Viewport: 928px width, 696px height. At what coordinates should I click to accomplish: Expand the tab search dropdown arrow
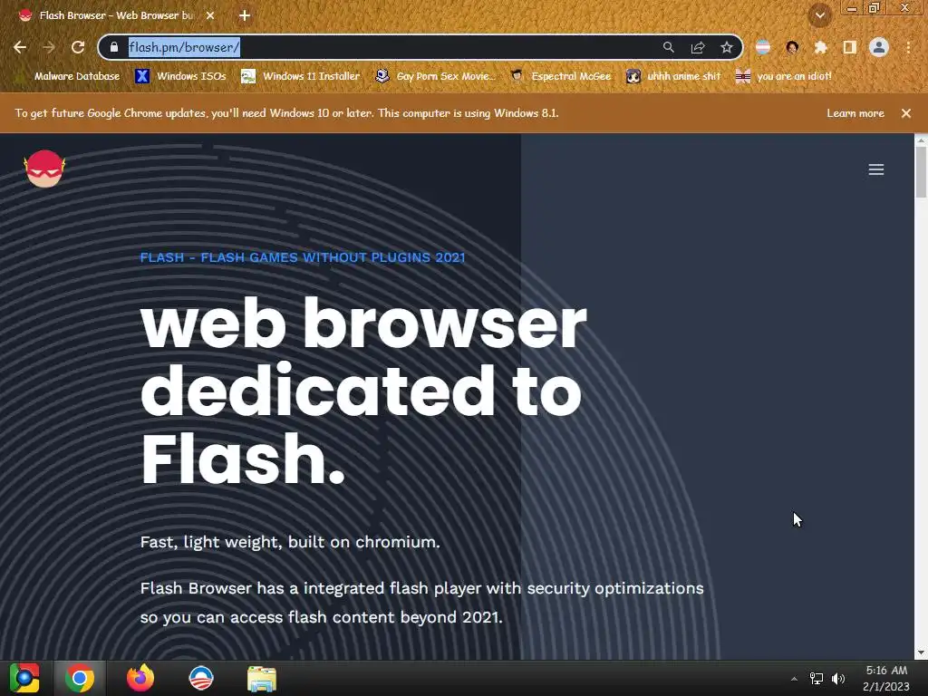[x=820, y=15]
